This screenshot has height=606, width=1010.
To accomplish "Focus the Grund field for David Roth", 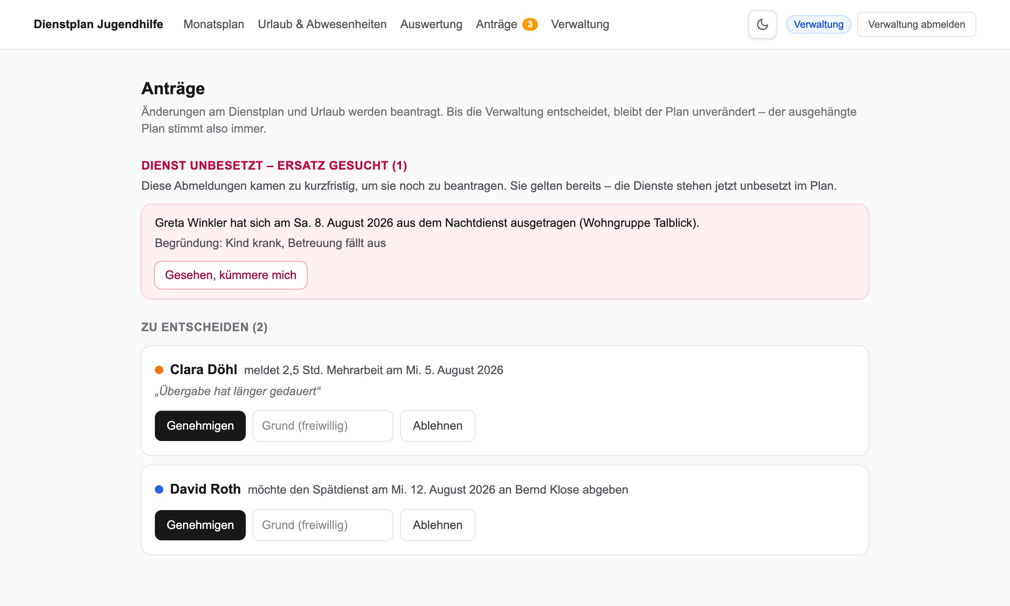I will (x=323, y=525).
